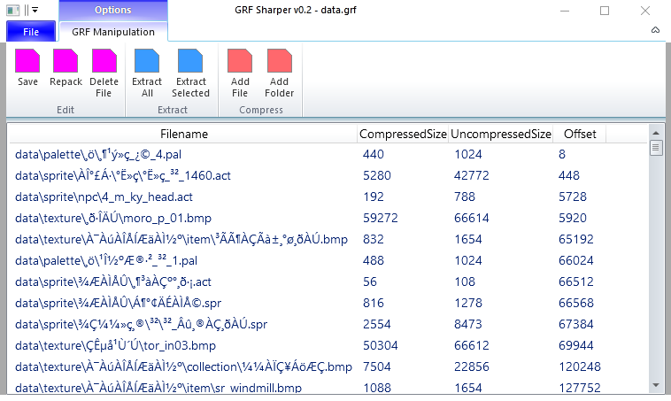
Task: Click the offset value 127752
Action: coord(580,388)
